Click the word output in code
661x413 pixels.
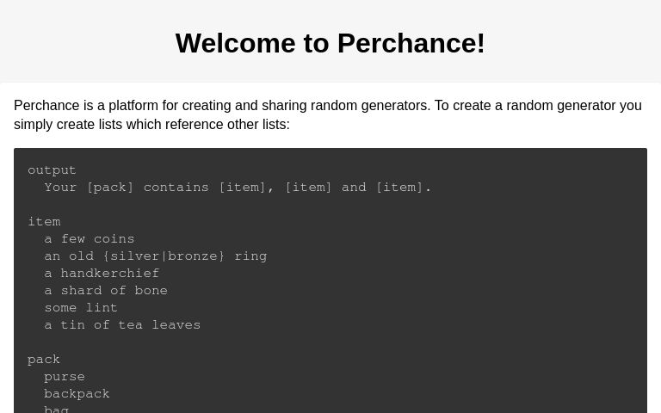pos(52,170)
